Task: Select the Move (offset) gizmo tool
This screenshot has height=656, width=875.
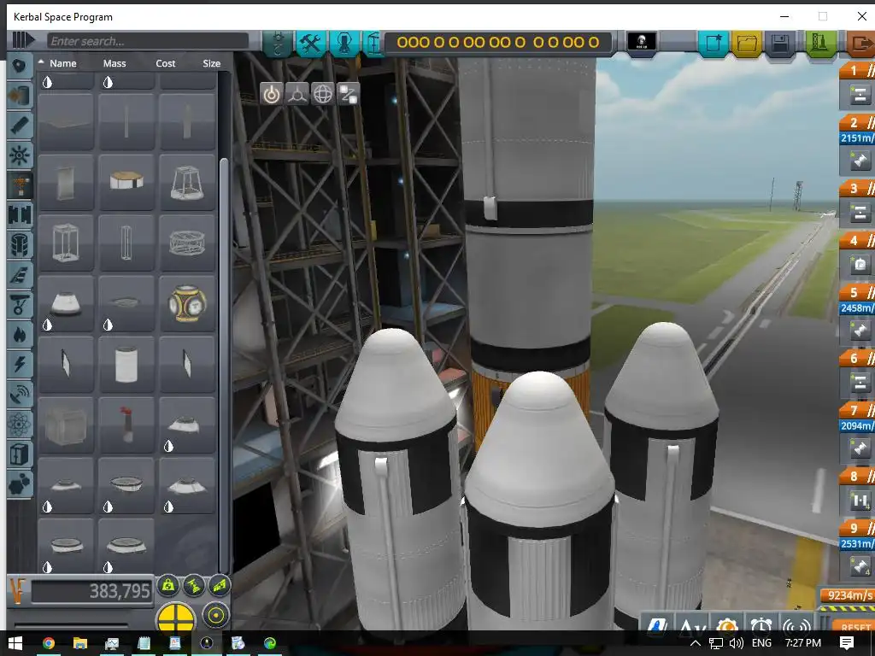Action: coord(297,94)
